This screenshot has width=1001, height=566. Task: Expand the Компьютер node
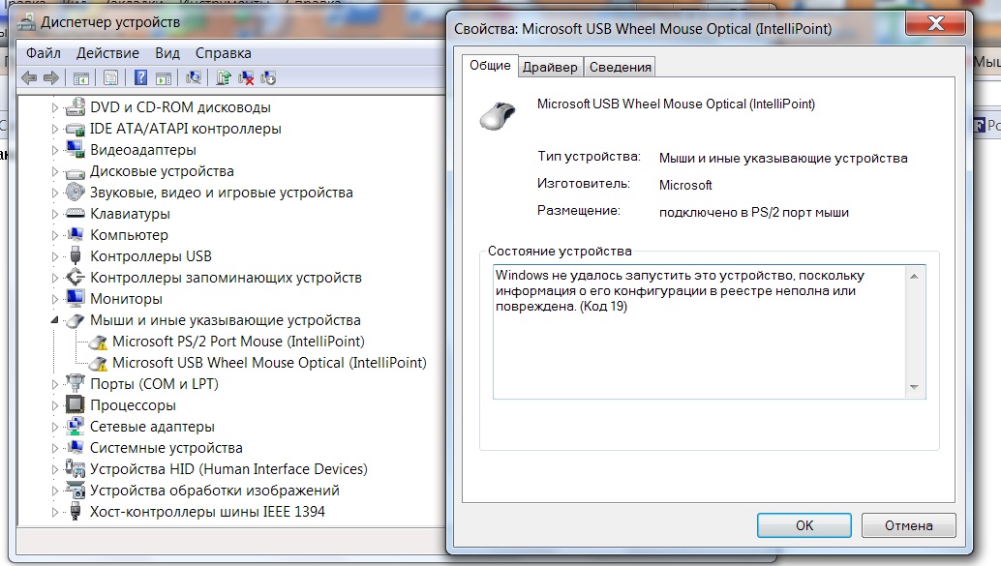coord(55,235)
